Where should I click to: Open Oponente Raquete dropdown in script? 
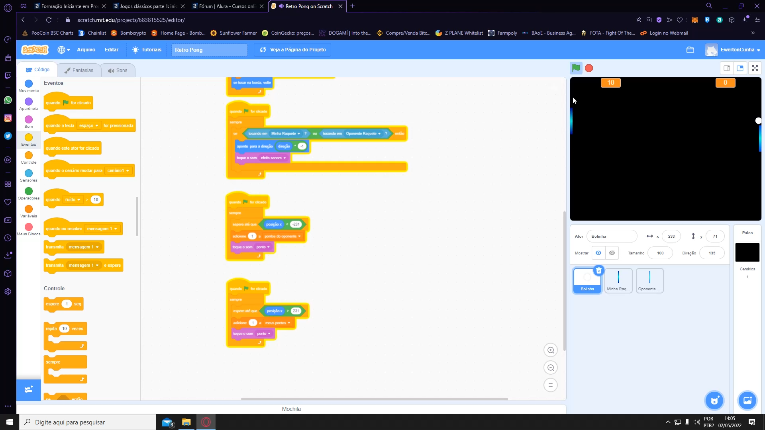[363, 133]
